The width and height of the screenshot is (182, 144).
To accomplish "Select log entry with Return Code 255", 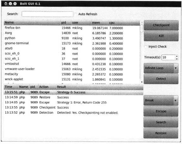I will point(74,102).
